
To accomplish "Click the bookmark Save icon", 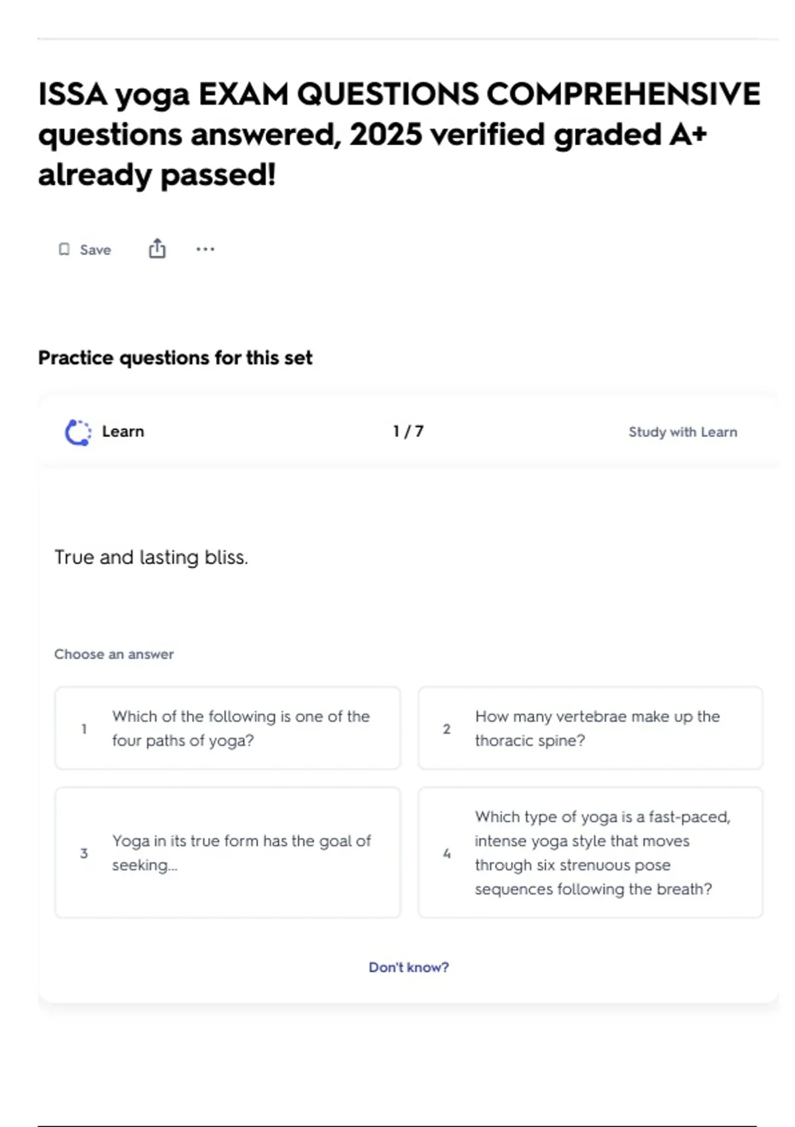I will [64, 249].
